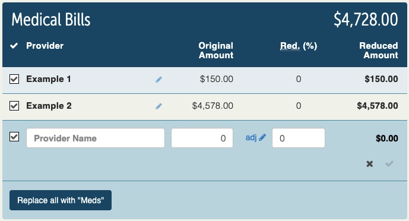
Task: Click the Medical Bills total $4,728.00
Action: 366,20
